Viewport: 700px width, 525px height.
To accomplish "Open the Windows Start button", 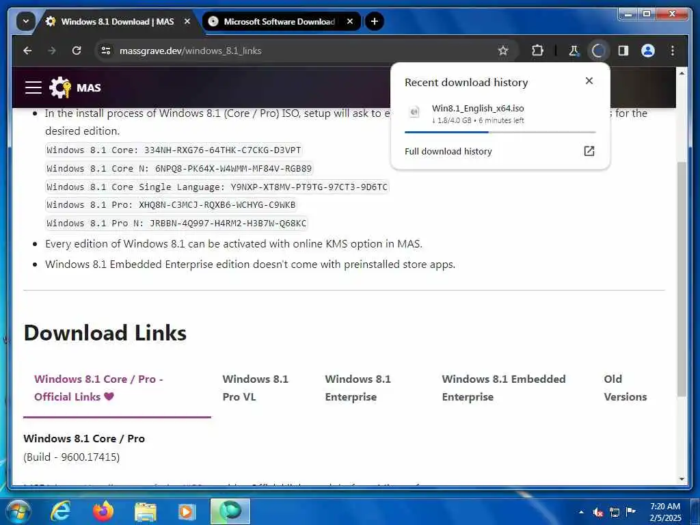I will pos(17,511).
